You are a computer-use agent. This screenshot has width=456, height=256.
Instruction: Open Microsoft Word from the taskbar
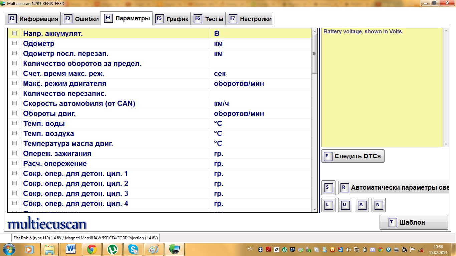(71, 249)
